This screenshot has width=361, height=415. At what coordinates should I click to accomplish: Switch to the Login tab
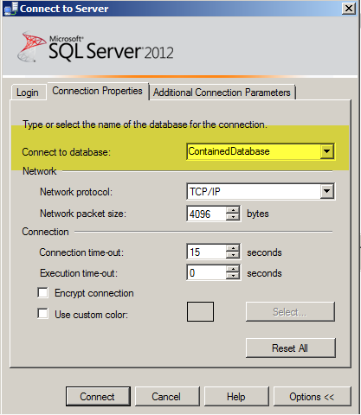click(x=28, y=93)
